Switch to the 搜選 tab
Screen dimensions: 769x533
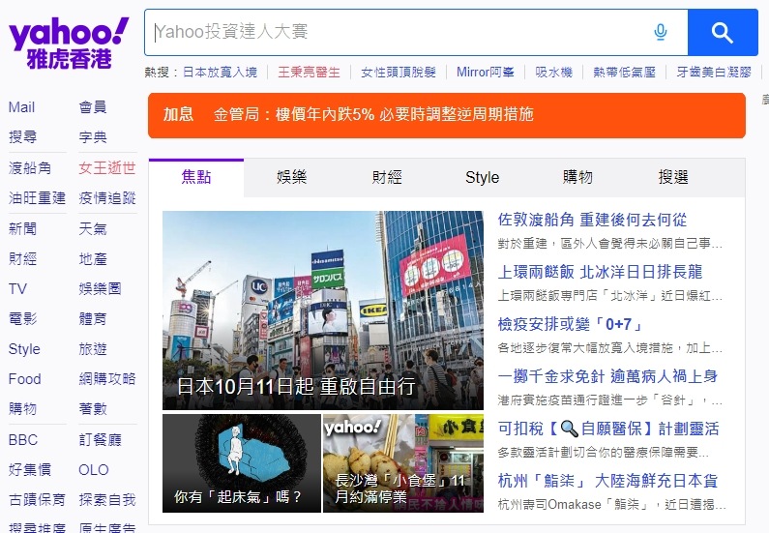click(x=673, y=177)
